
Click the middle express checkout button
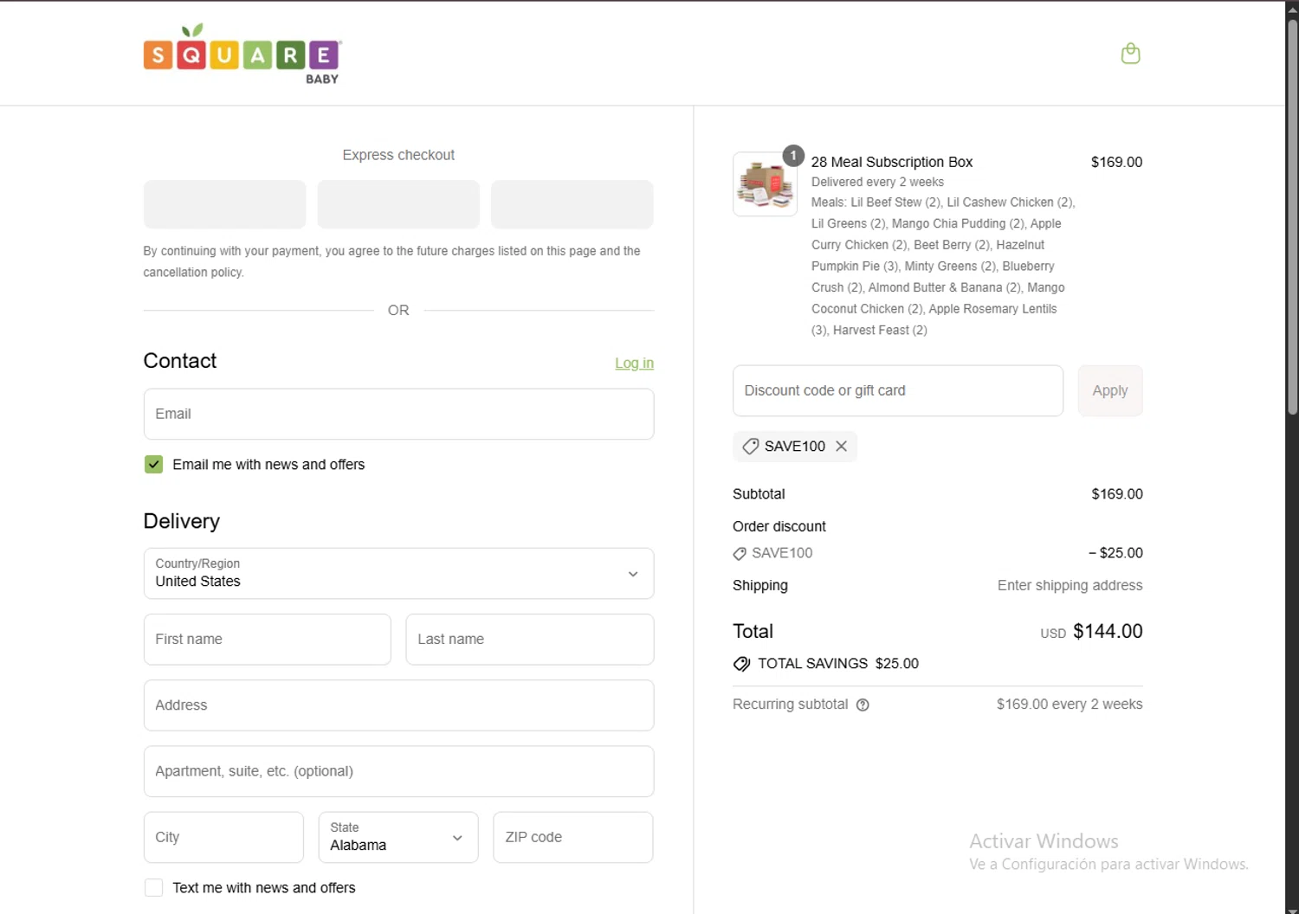pos(398,204)
